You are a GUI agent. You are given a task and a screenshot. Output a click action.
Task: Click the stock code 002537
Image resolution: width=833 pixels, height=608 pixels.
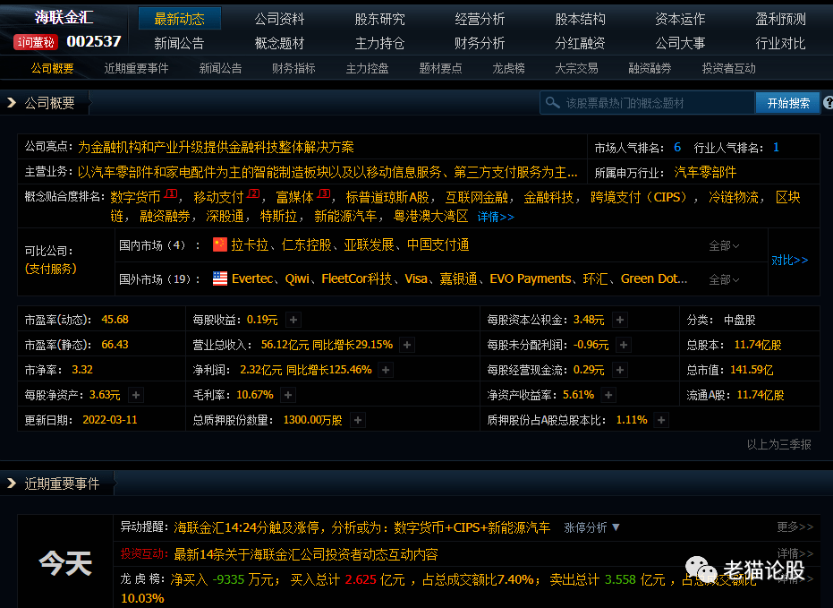pyautogui.click(x=94, y=41)
